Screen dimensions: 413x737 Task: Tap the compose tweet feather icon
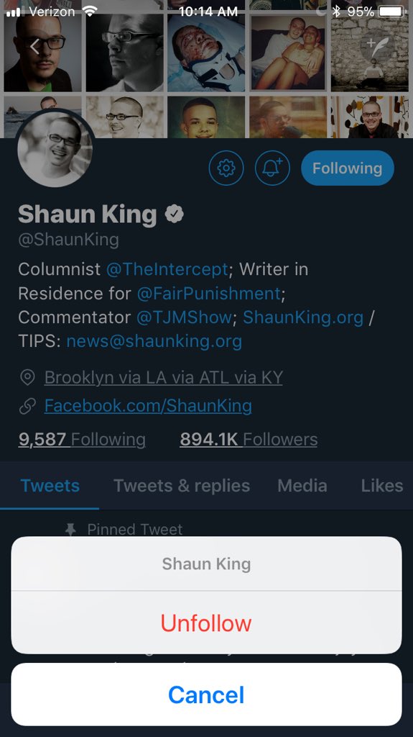click(378, 47)
